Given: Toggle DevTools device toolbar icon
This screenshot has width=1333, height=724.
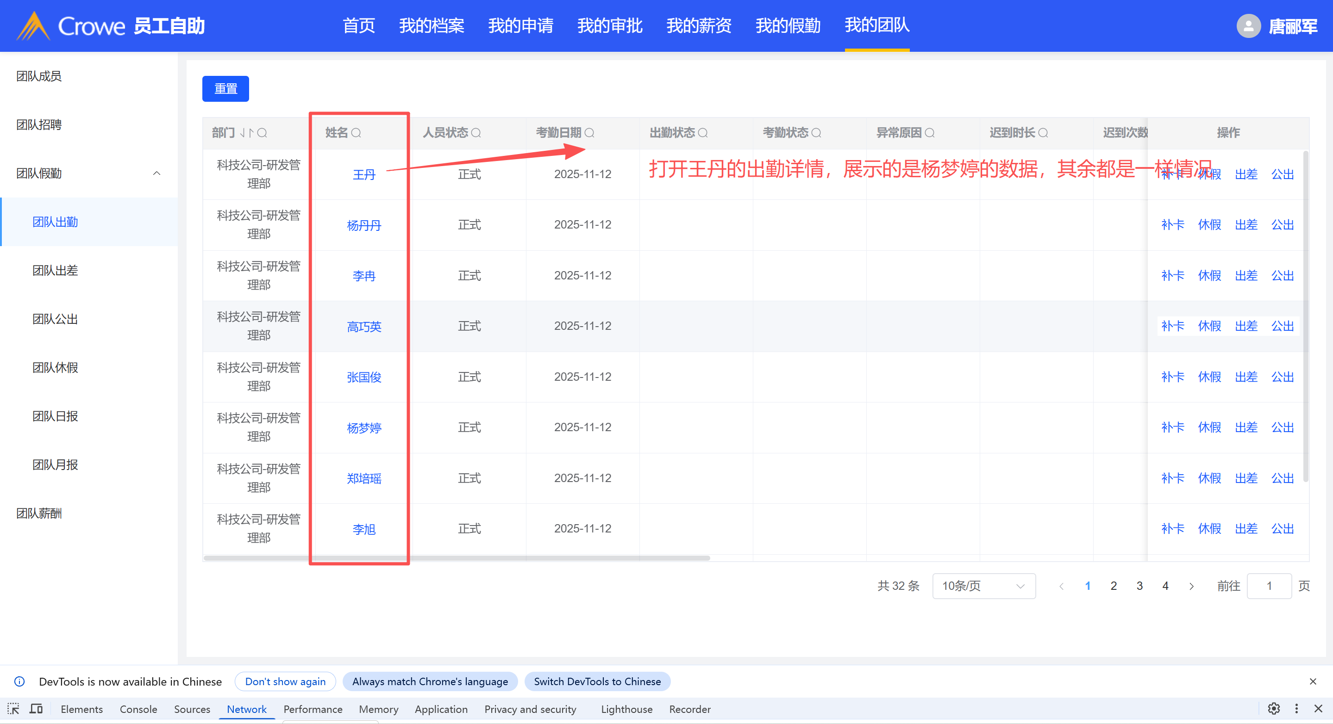Looking at the screenshot, I should click(36, 708).
